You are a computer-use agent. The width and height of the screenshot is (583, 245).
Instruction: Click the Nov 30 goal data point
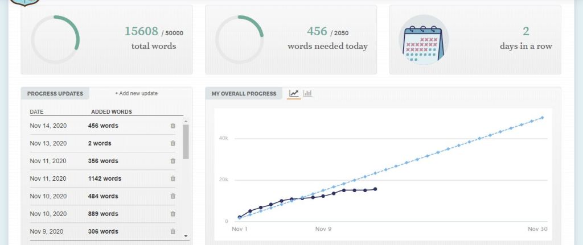pyautogui.click(x=542, y=118)
